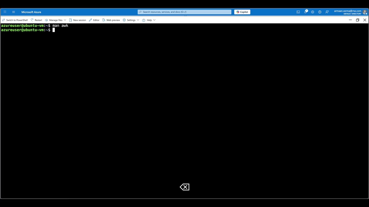Go to Microsoft Azure home
Screen dimensions: 369x207
point(31,12)
